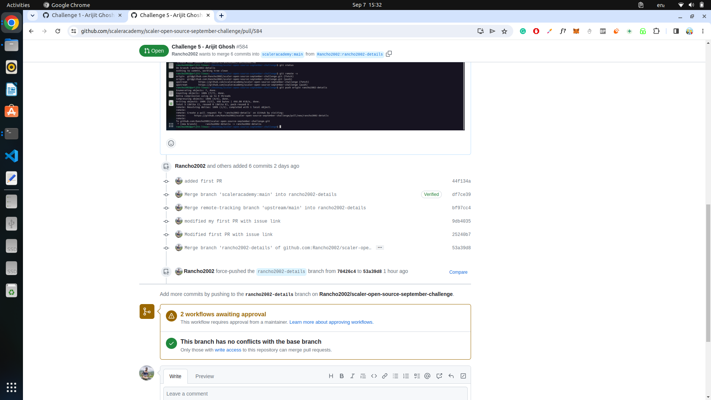Click the MetaMask fox extension icon
Image resolution: width=711 pixels, height=400 pixels.
click(576, 31)
